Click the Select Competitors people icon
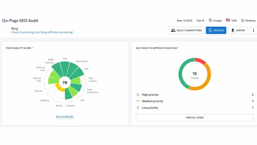257x145 pixels. (173, 30)
